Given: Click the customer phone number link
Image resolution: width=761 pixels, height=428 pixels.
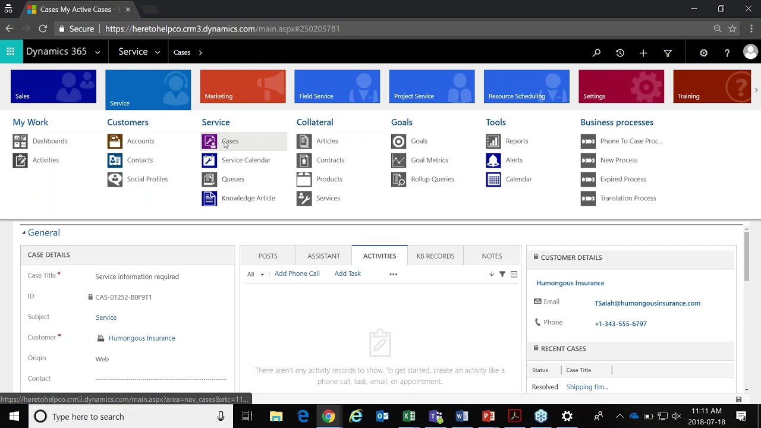Looking at the screenshot, I should (x=620, y=324).
